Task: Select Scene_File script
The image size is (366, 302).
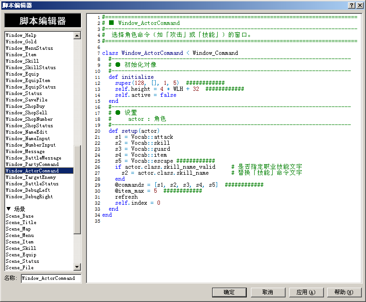Action: click(39, 268)
